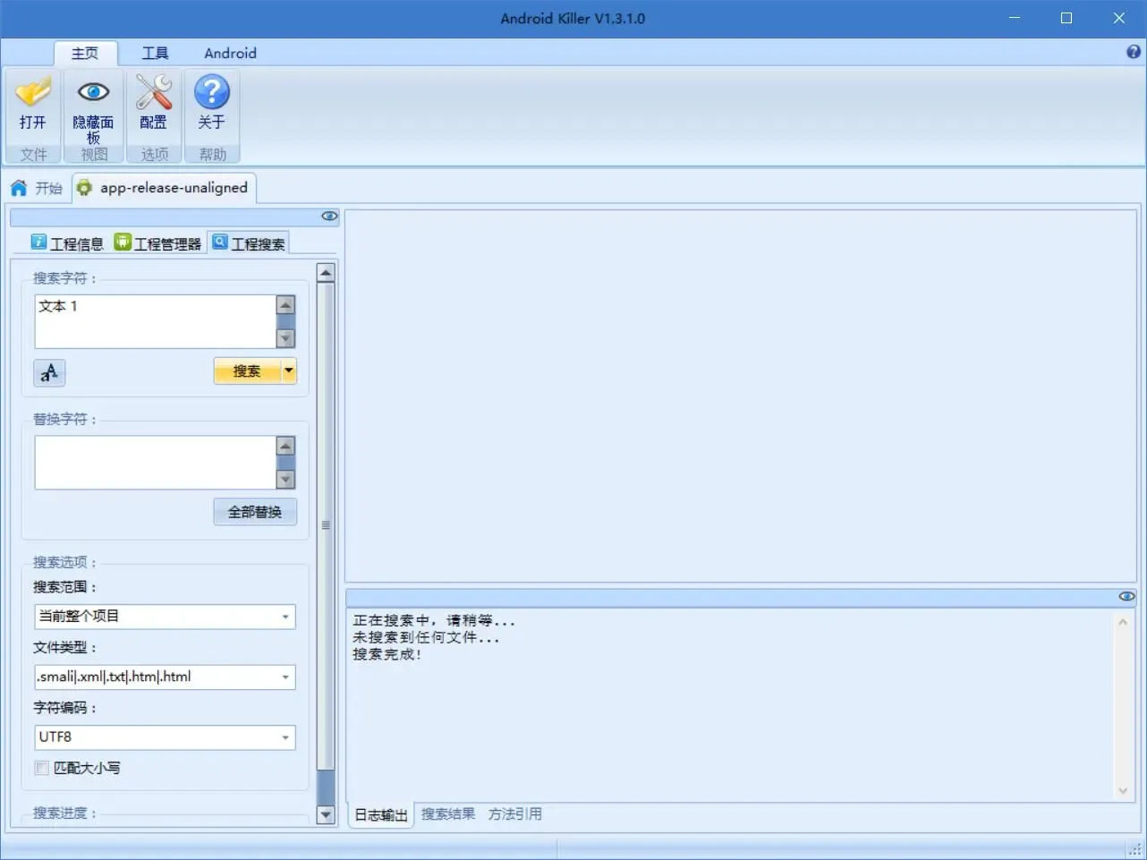Open the 主页 ribbon tab

click(85, 53)
